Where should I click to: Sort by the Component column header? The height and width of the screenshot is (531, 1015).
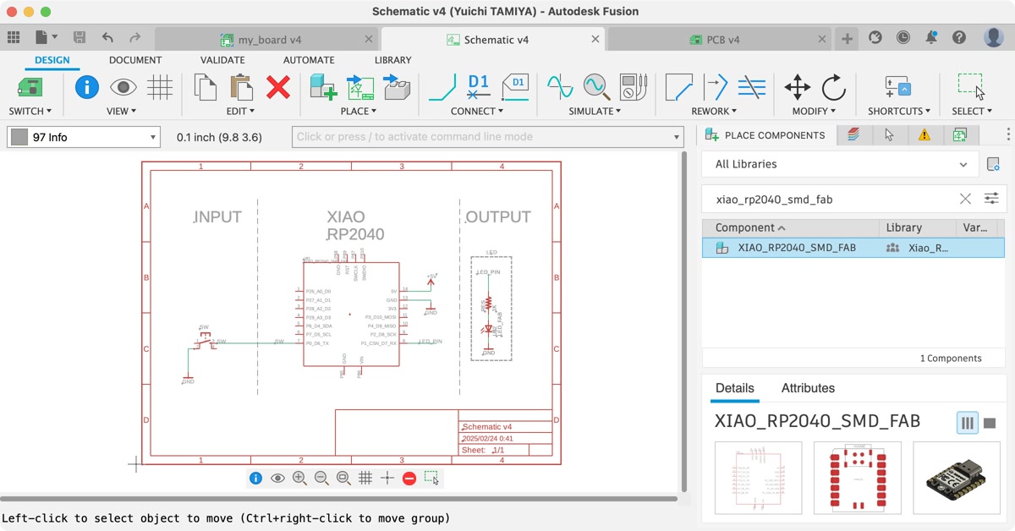[791, 227]
